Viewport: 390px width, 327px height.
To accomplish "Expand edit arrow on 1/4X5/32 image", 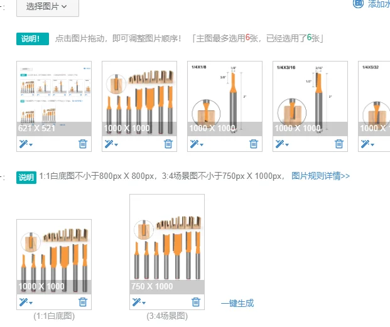I will (372, 144).
